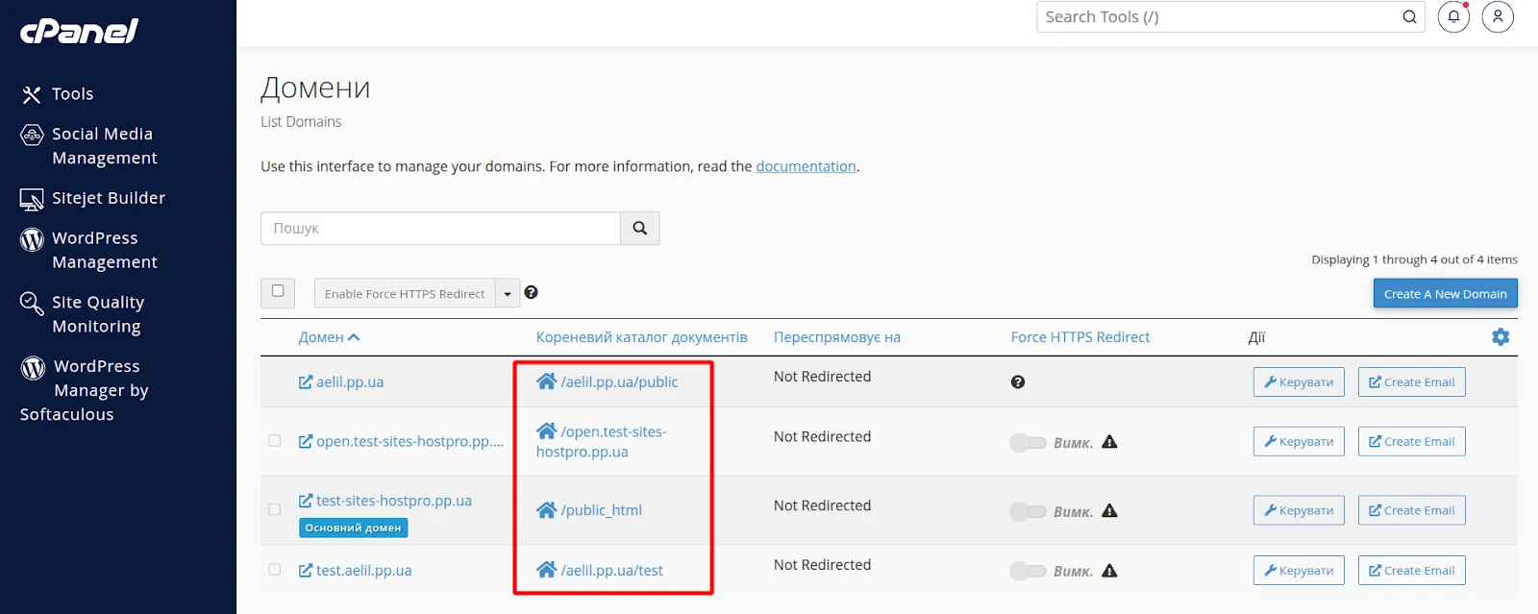Click Create Email for aelil.pp.ua
Viewport: 1538px width, 614px height.
click(1412, 382)
